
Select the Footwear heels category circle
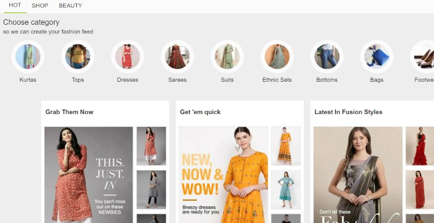coord(422,56)
